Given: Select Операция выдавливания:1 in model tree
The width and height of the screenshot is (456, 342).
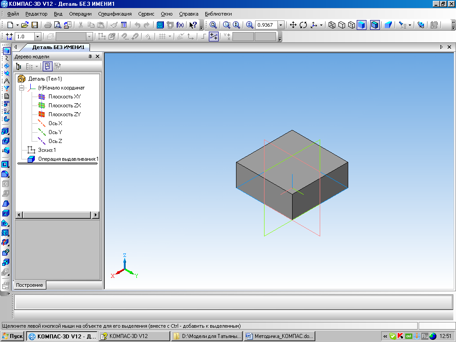Looking at the screenshot, I should (x=68, y=159).
